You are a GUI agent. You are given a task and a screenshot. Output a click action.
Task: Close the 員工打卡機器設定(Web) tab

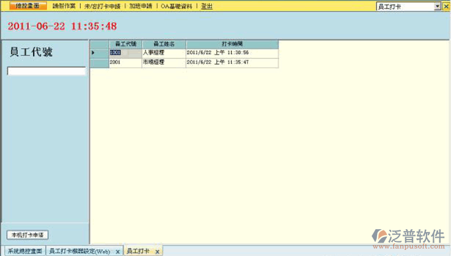[x=117, y=252]
